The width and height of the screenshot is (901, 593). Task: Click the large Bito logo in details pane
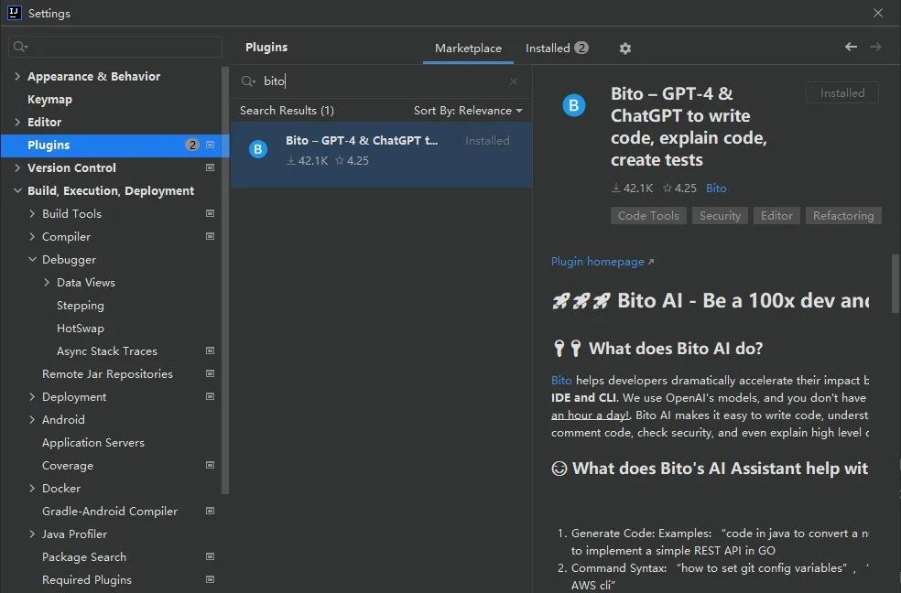click(573, 105)
